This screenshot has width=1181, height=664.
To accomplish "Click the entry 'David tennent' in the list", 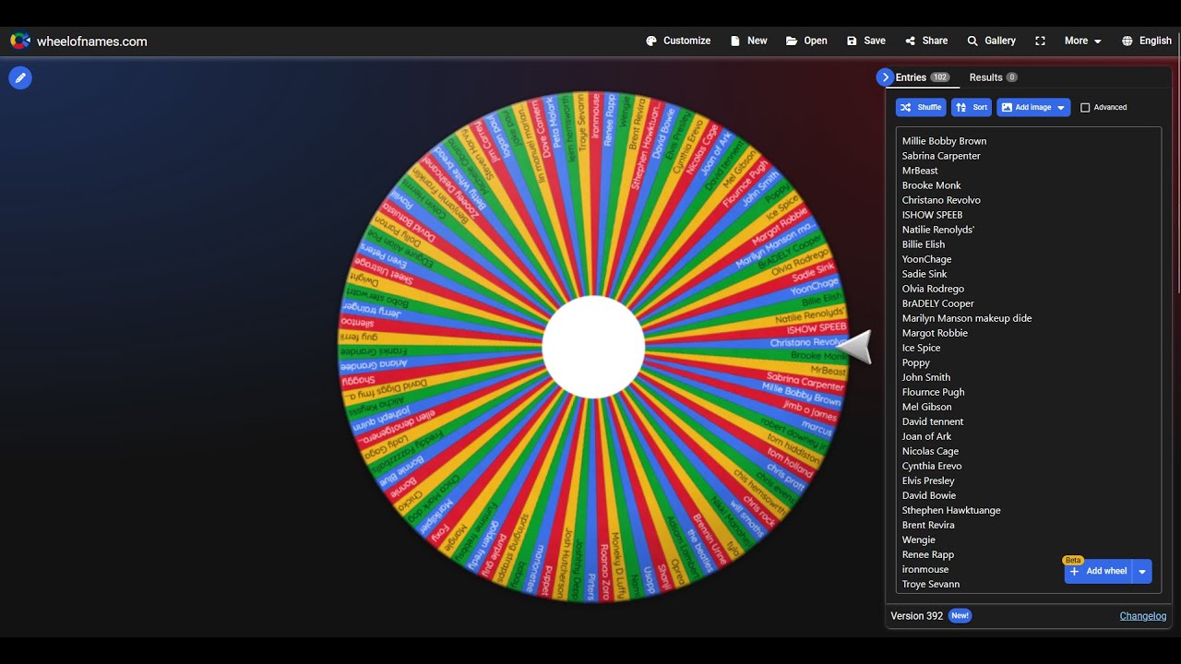I will pos(933,421).
